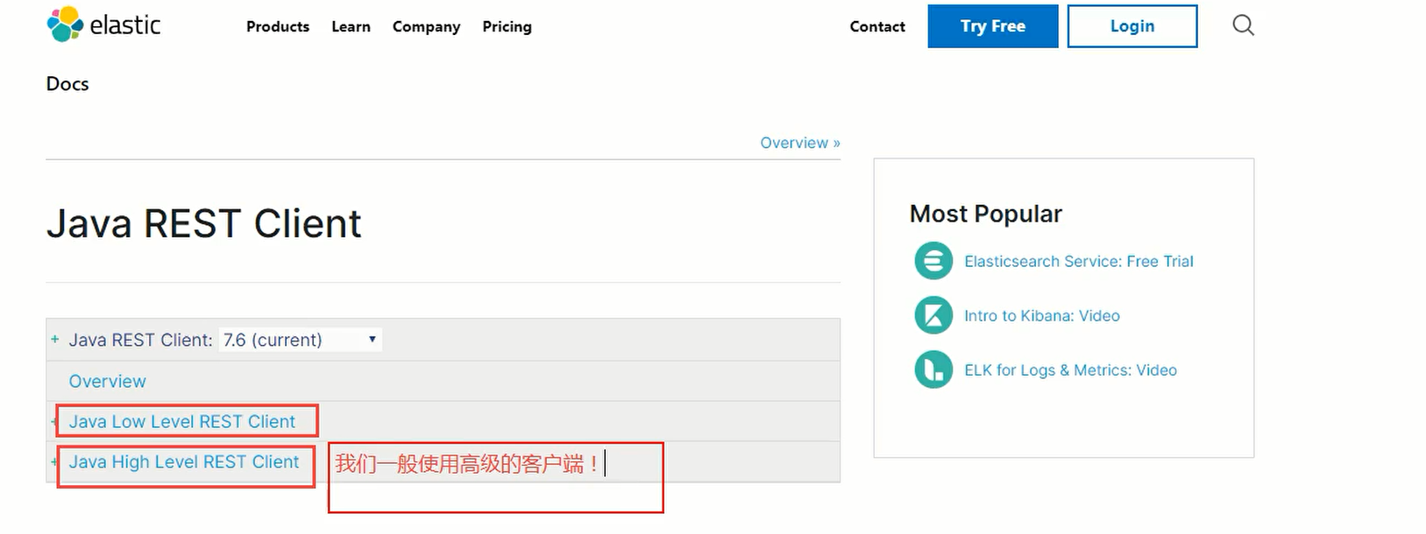Open Java High Level REST Client link
This screenshot has width=1426, height=534.
coord(184,462)
